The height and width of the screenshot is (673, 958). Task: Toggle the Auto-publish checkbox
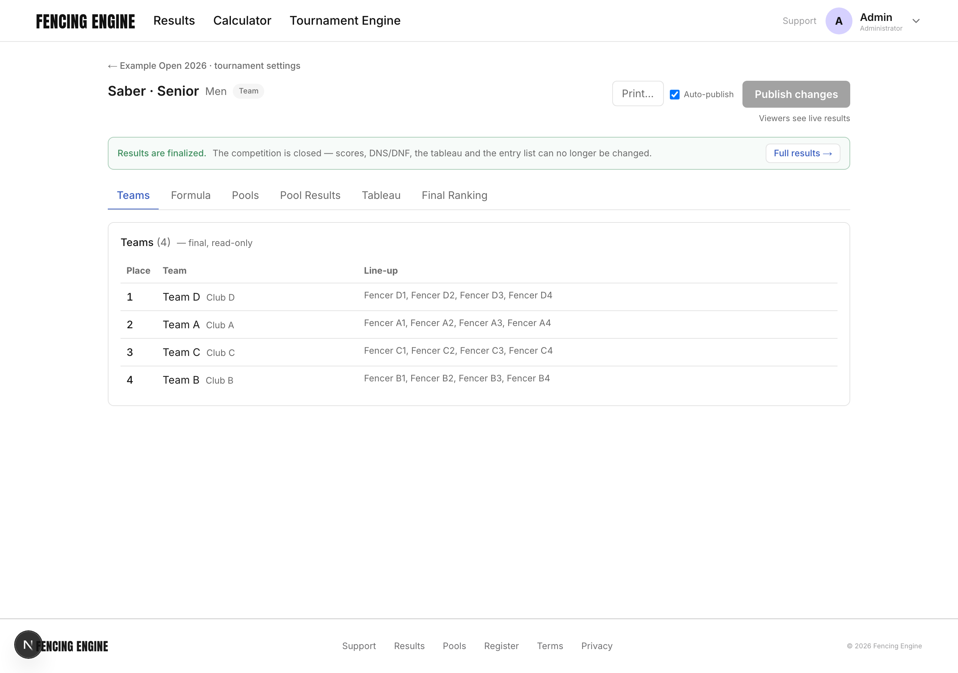pyautogui.click(x=674, y=95)
